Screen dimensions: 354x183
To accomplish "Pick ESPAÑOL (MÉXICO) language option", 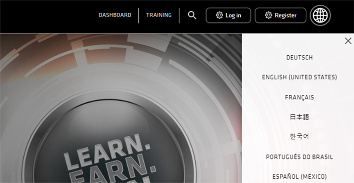I will pyautogui.click(x=299, y=176).
